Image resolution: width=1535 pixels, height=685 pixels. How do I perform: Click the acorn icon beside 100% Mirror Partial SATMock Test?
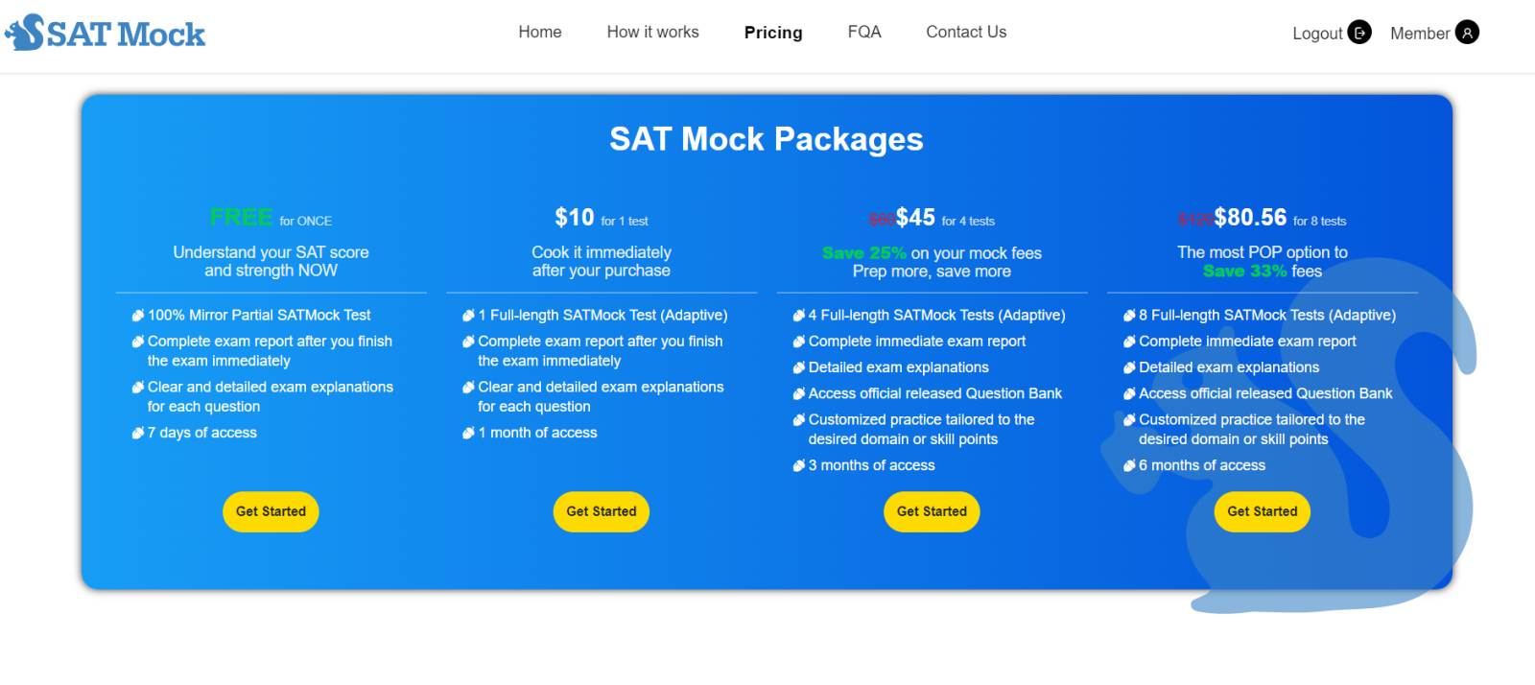(138, 315)
